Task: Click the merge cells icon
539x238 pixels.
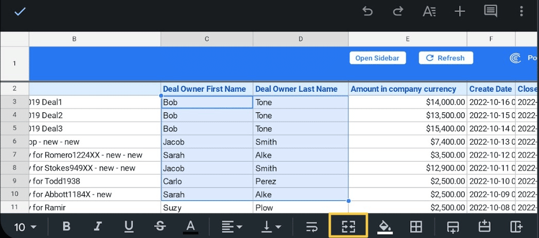Action: coord(348,227)
